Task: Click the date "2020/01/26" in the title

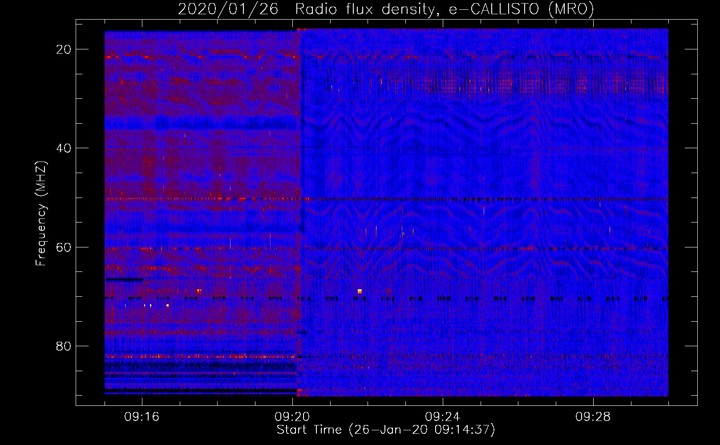Action: 228,9
